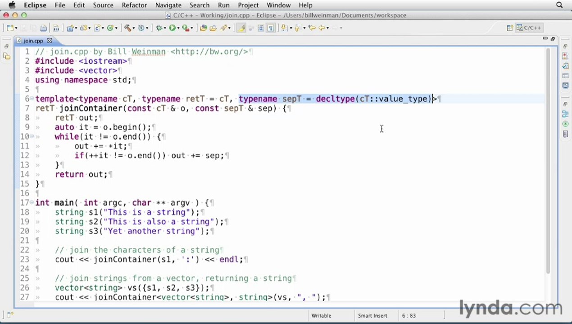Screen dimensions: 572x324
Task: Toggle Block Selection mode
Action: click(261, 28)
